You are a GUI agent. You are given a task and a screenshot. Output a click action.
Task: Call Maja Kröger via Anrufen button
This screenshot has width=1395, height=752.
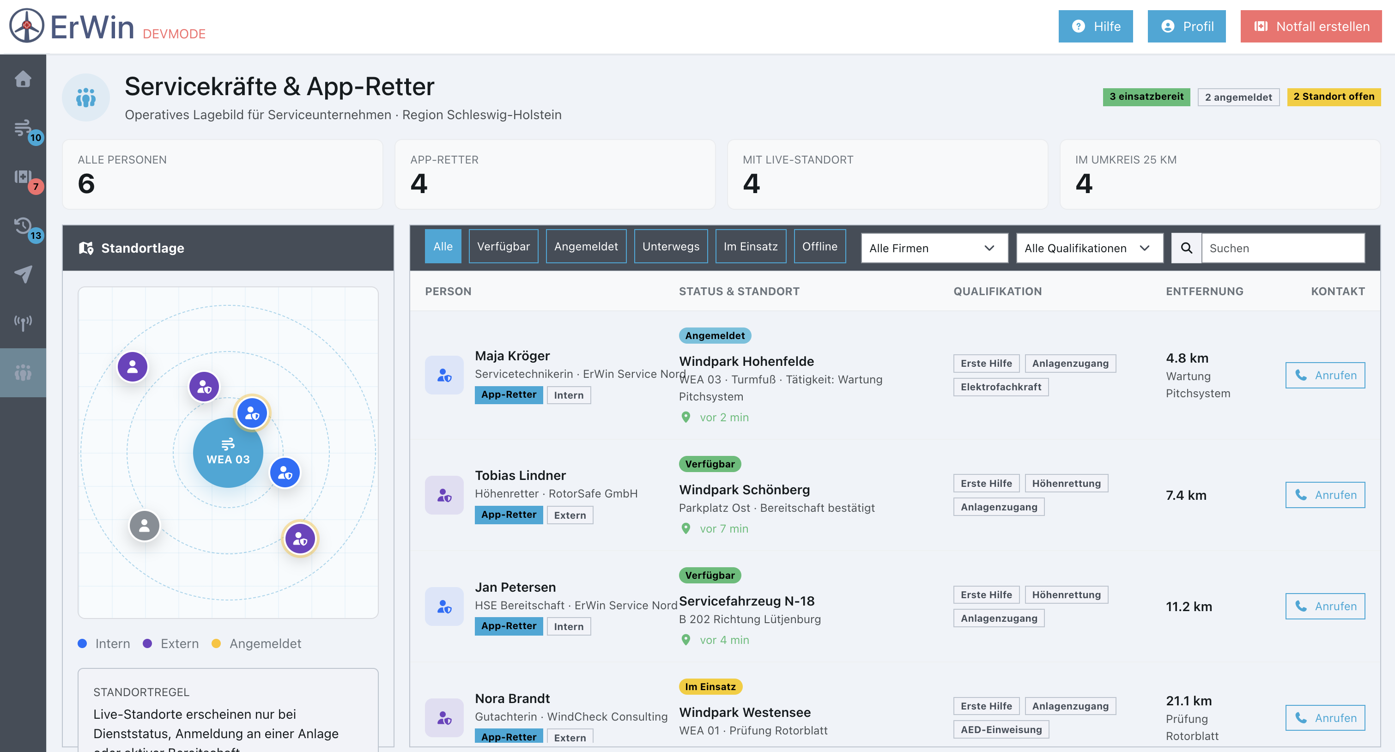click(1325, 375)
